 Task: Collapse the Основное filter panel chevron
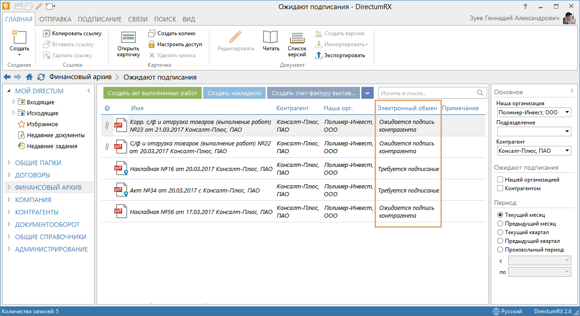tap(572, 91)
